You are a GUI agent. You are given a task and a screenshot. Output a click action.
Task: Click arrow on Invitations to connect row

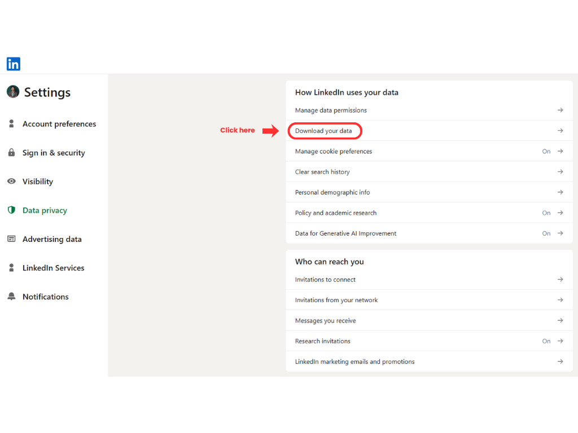[561, 280]
